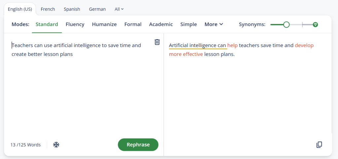
Task: Switch to the French language tab
Action: tap(48, 9)
